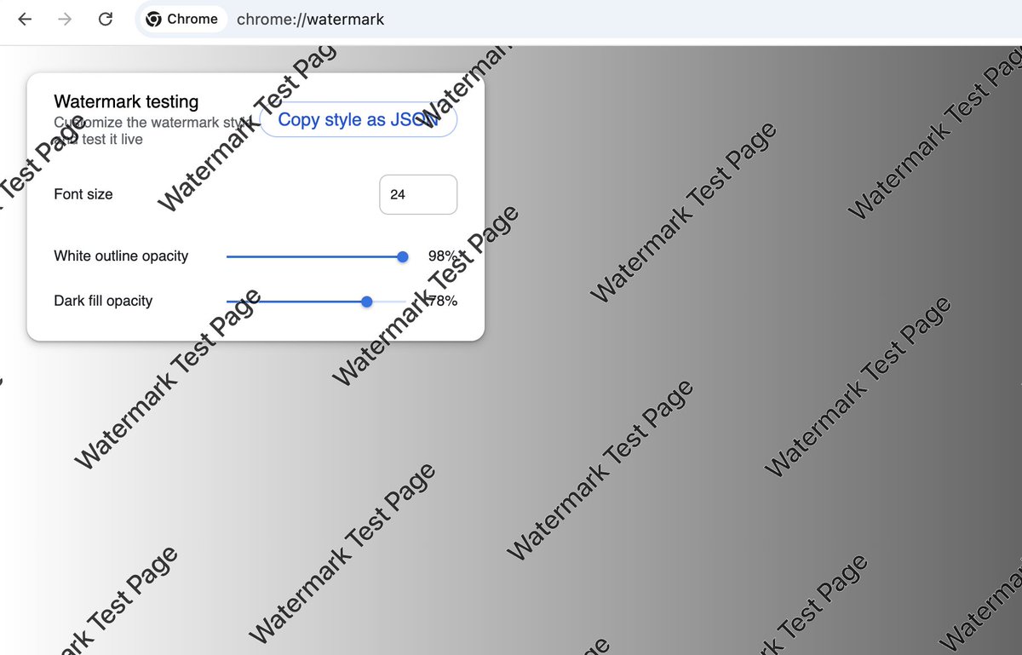The height and width of the screenshot is (655, 1022).
Task: Go back with the browser back arrow
Action: pyautogui.click(x=25, y=19)
